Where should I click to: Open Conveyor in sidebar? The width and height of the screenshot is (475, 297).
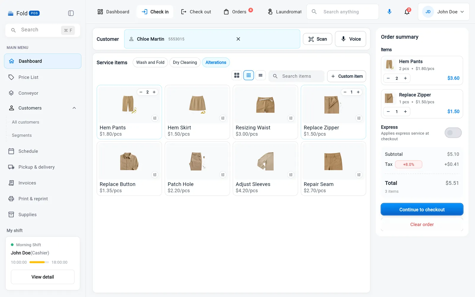pyautogui.click(x=43, y=93)
